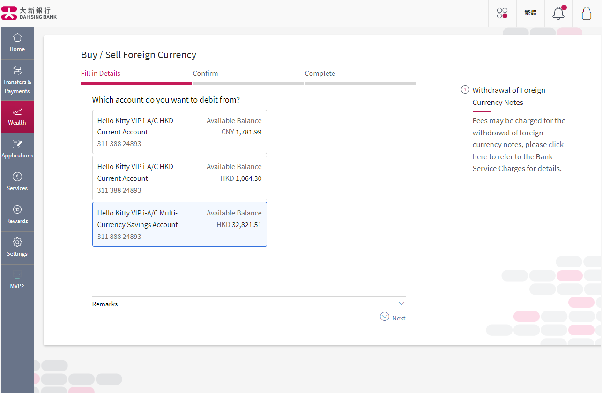Select the Fill in Details step

tap(101, 74)
